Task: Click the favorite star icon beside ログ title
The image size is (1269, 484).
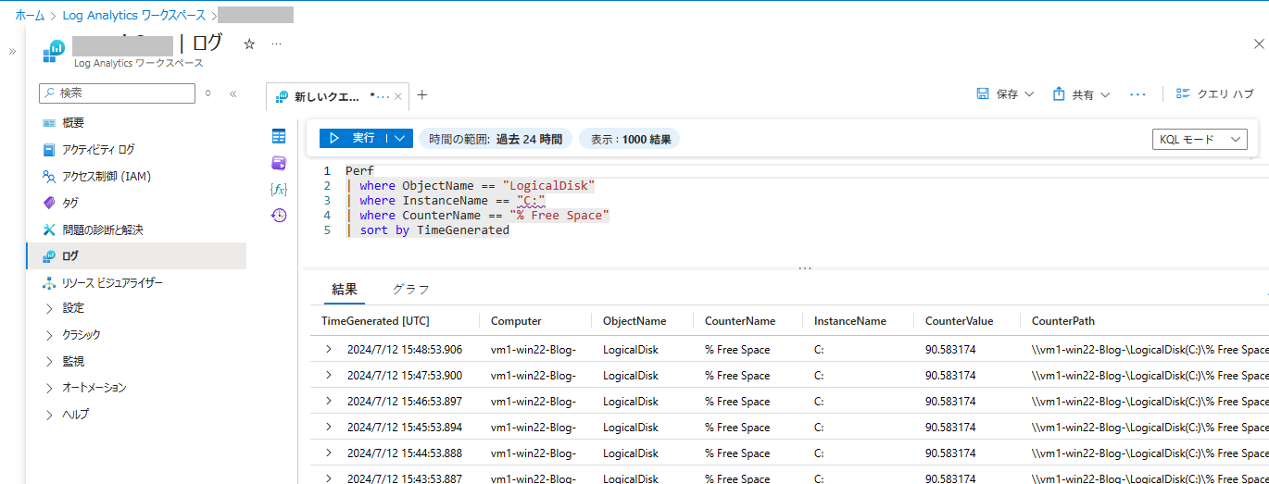Action: pyautogui.click(x=248, y=43)
